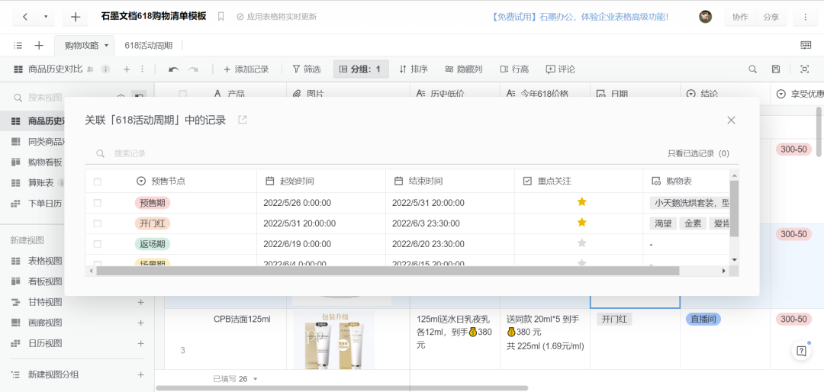The height and width of the screenshot is (392, 824).
Task: Tick the checkbox for 预售期 row
Action: (97, 203)
